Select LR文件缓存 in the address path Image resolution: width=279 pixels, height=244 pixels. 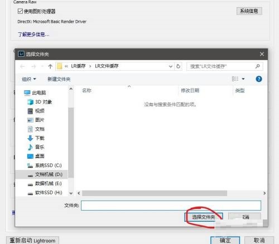107,66
